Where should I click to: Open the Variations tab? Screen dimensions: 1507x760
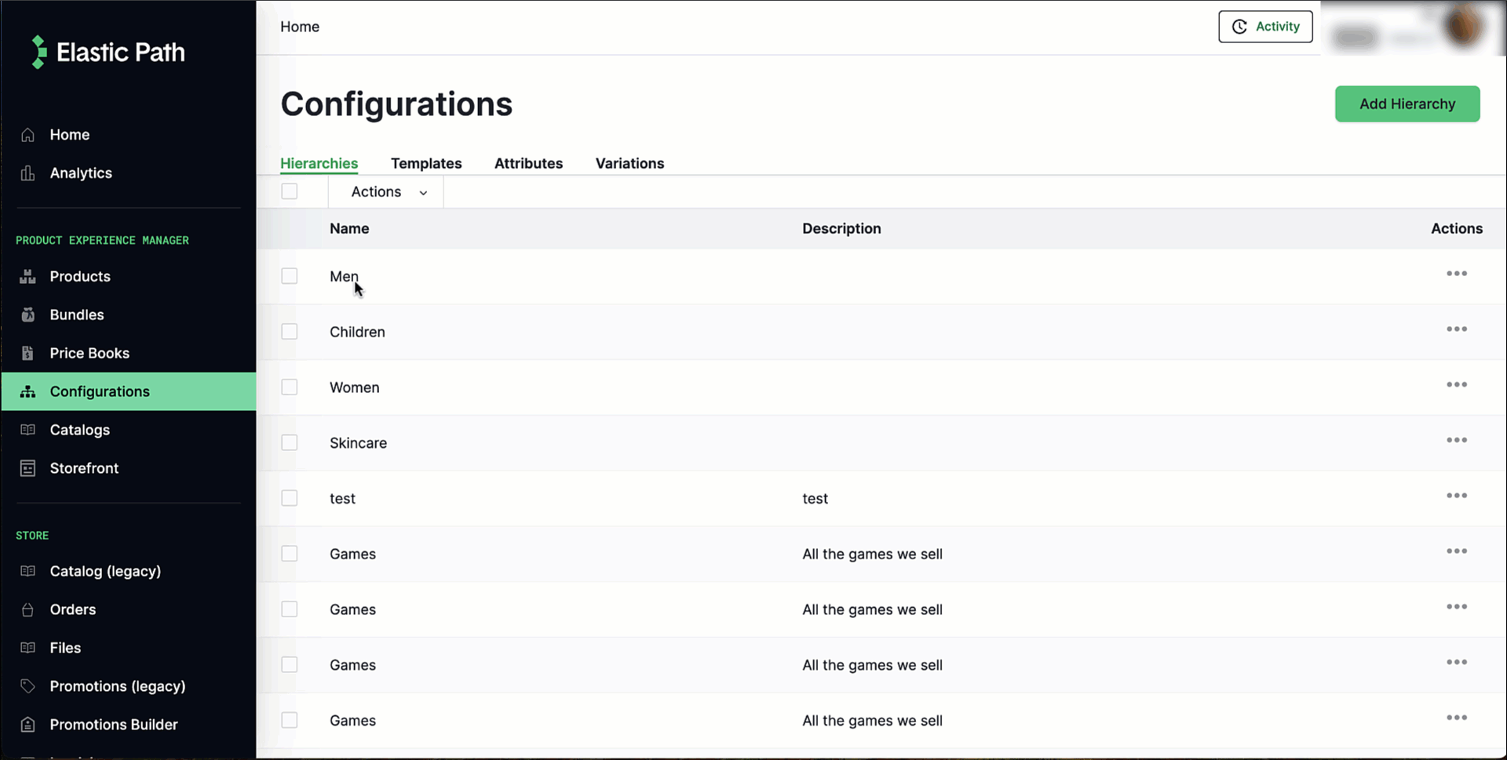click(x=629, y=163)
